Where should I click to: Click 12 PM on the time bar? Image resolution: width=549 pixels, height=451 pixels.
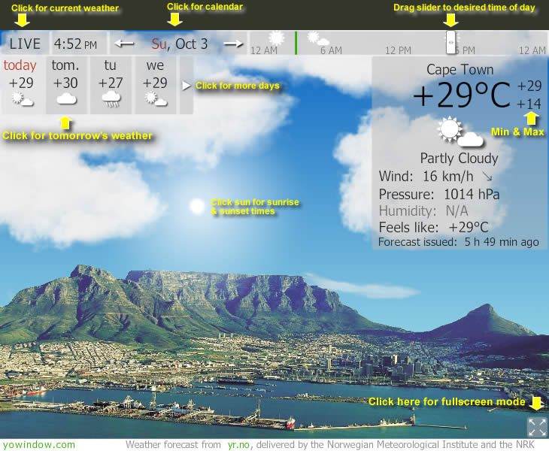(398, 50)
